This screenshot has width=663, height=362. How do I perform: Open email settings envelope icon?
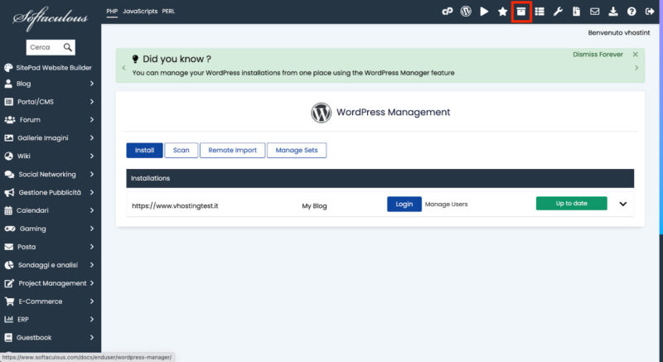click(594, 12)
